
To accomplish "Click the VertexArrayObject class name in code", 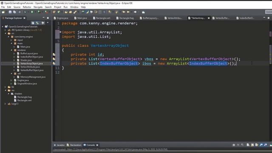I will point(110,45).
